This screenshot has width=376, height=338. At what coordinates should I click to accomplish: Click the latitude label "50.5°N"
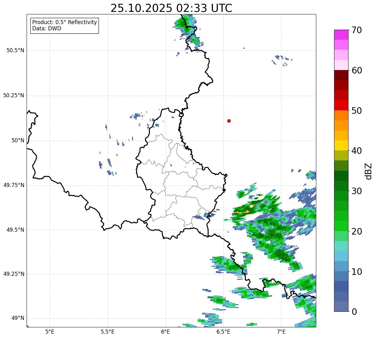(x=15, y=50)
